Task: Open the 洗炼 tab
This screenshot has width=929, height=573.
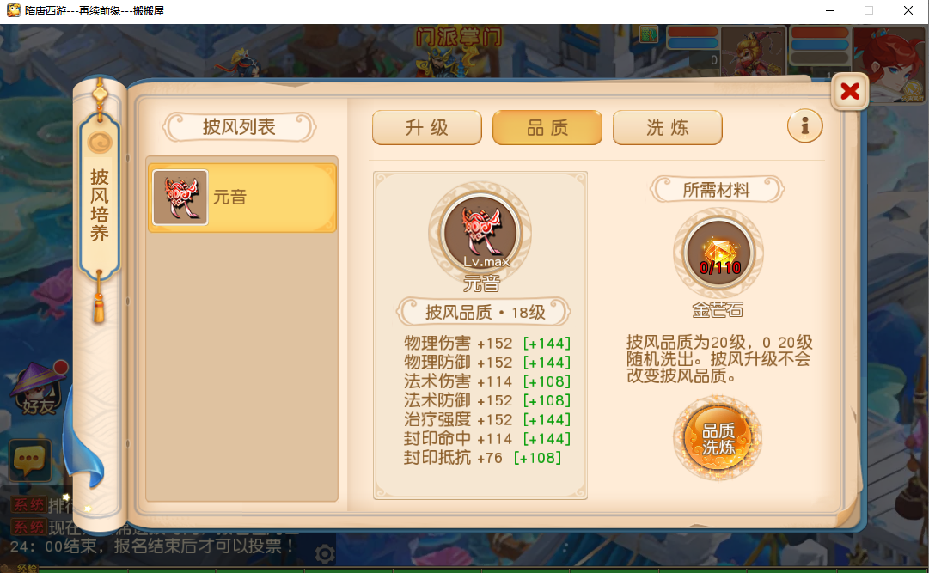Action: [x=668, y=127]
